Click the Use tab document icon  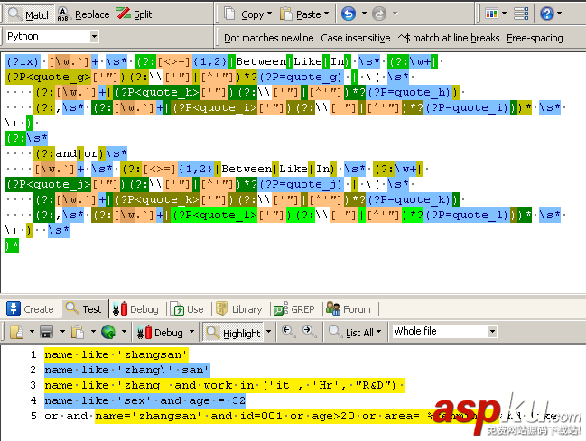pyautogui.click(x=178, y=309)
